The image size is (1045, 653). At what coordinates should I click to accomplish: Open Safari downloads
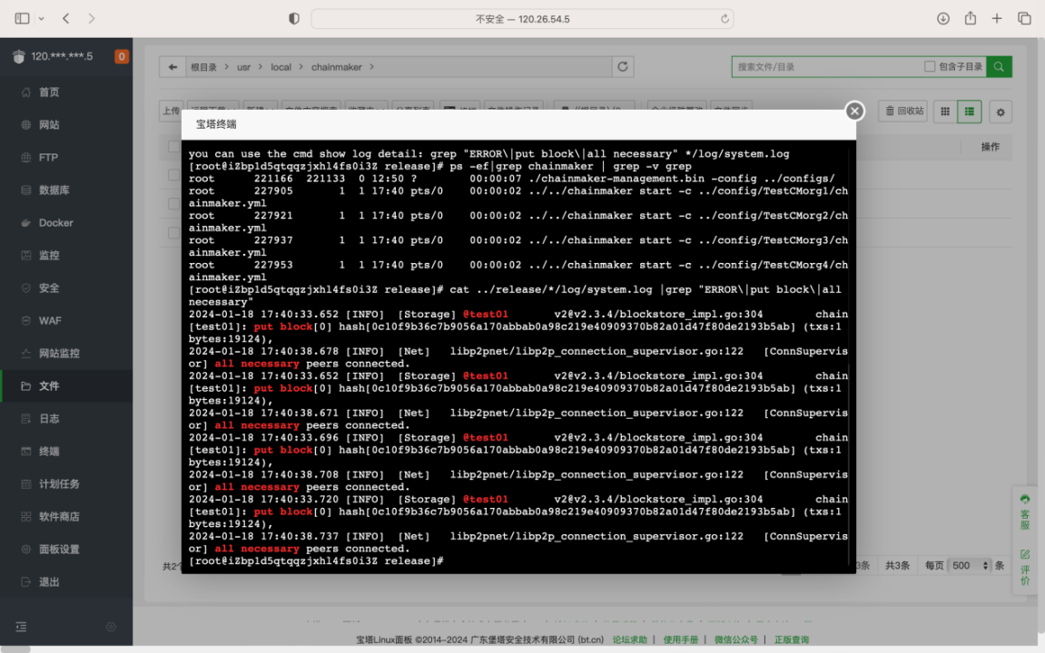pos(942,19)
